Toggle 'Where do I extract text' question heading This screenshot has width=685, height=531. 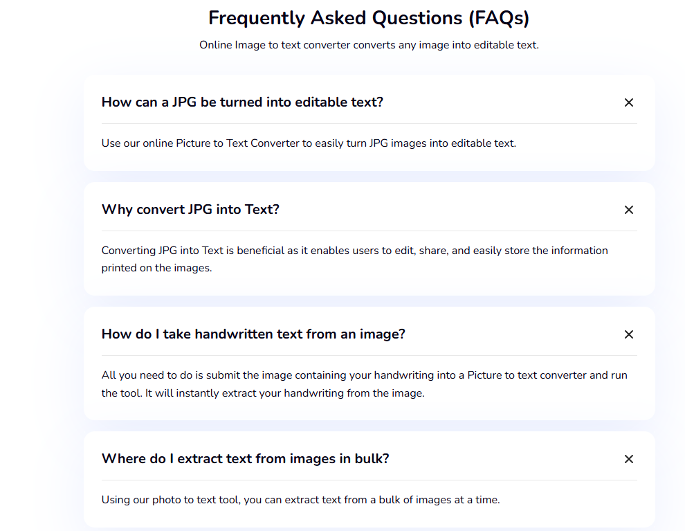pyautogui.click(x=245, y=459)
